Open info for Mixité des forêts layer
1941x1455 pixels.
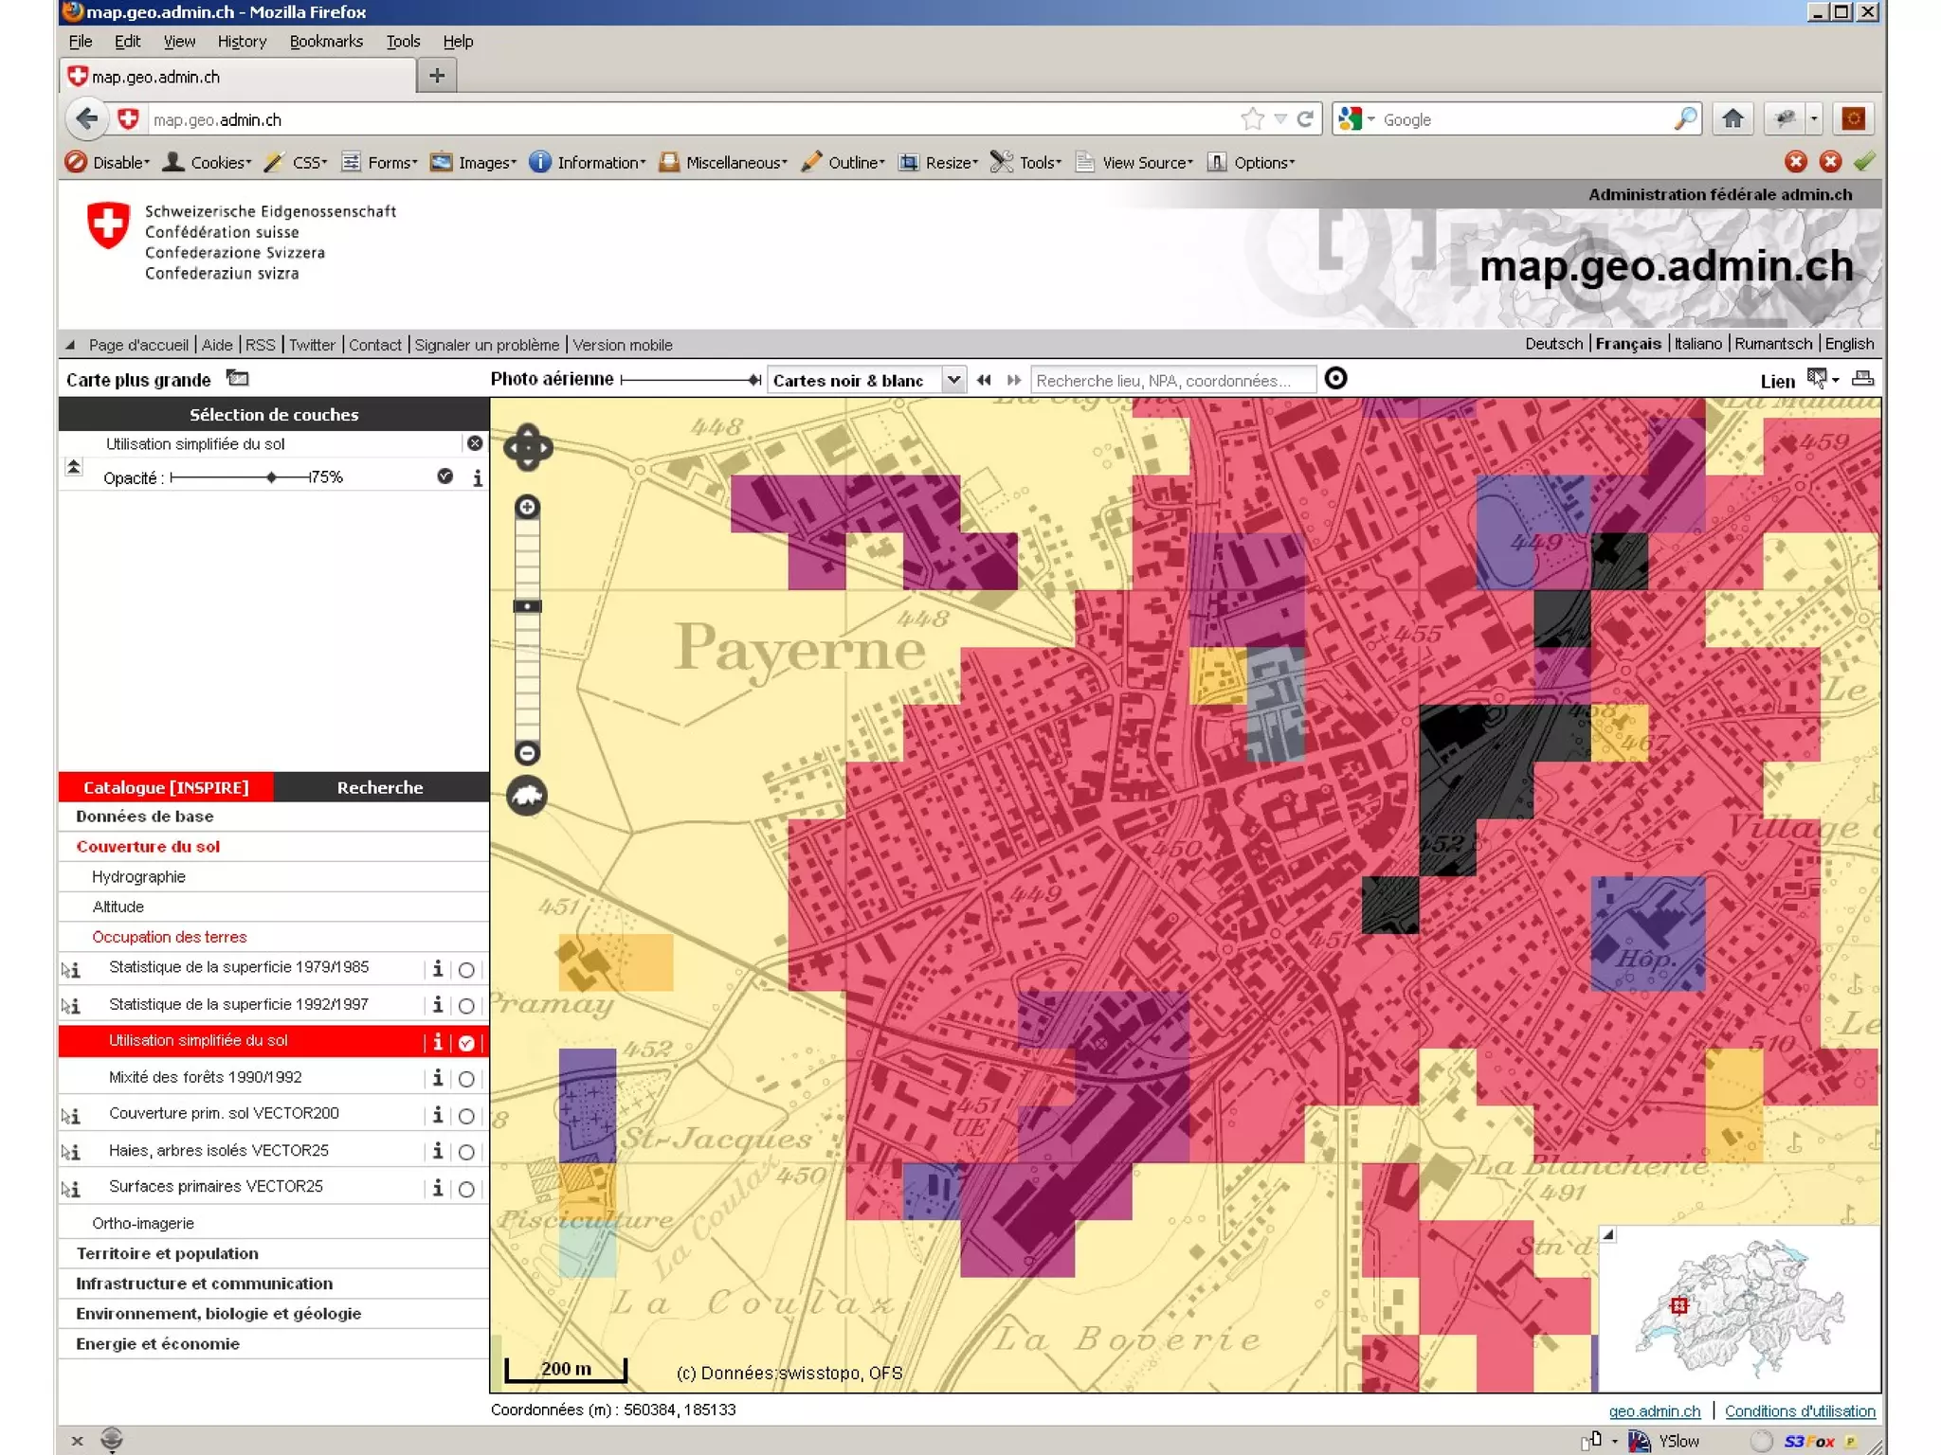point(437,1078)
